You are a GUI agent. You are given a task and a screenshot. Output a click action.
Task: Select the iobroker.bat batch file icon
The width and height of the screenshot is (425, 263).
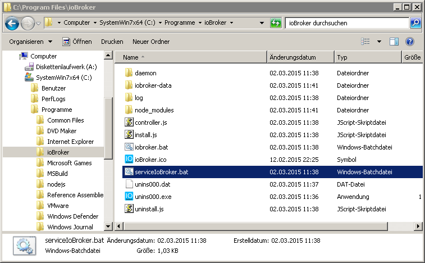click(x=129, y=147)
